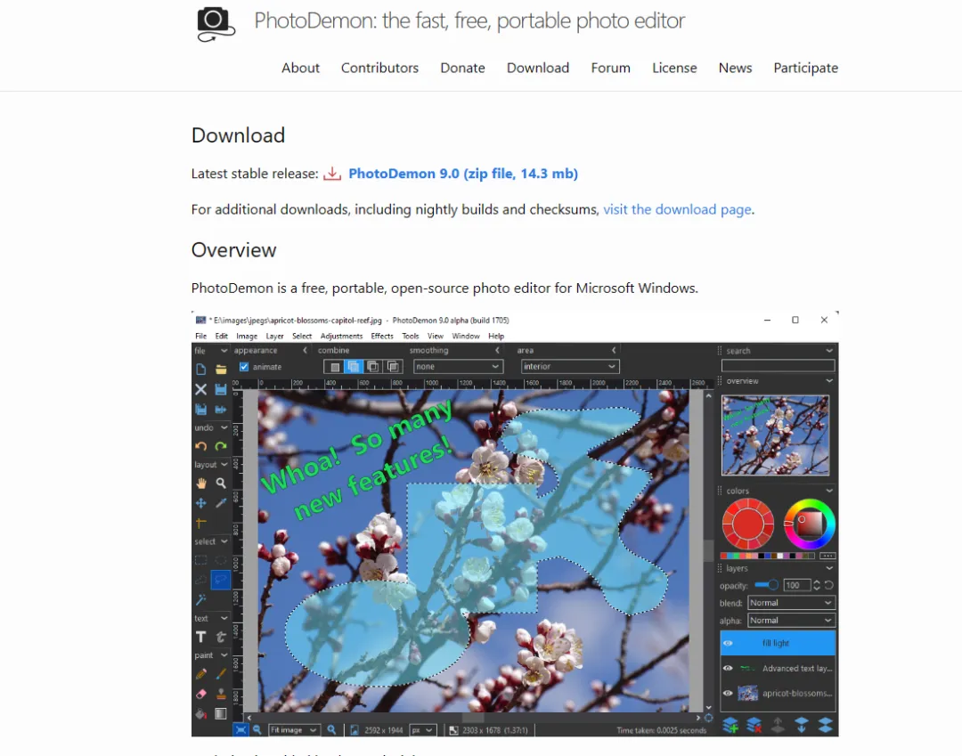Image resolution: width=962 pixels, height=756 pixels.
Task: Click visit the download page link
Action: coord(677,209)
